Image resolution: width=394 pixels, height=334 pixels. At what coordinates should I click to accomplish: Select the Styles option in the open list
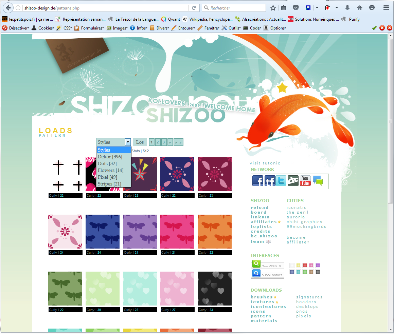tap(114, 150)
